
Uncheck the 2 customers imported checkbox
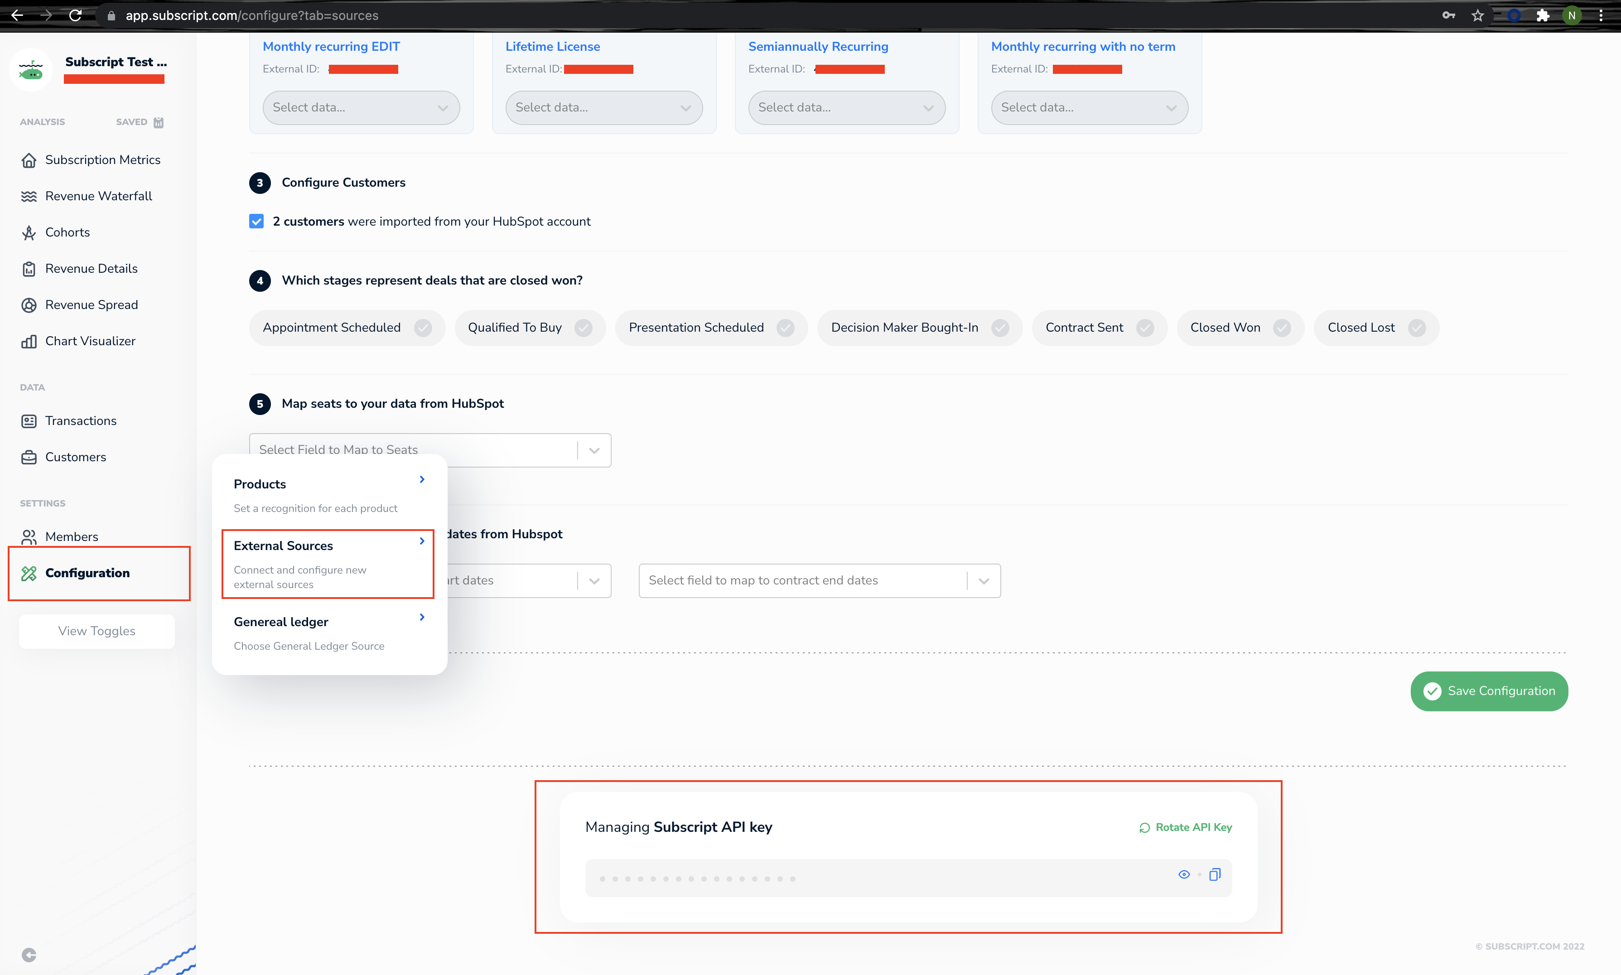click(256, 222)
